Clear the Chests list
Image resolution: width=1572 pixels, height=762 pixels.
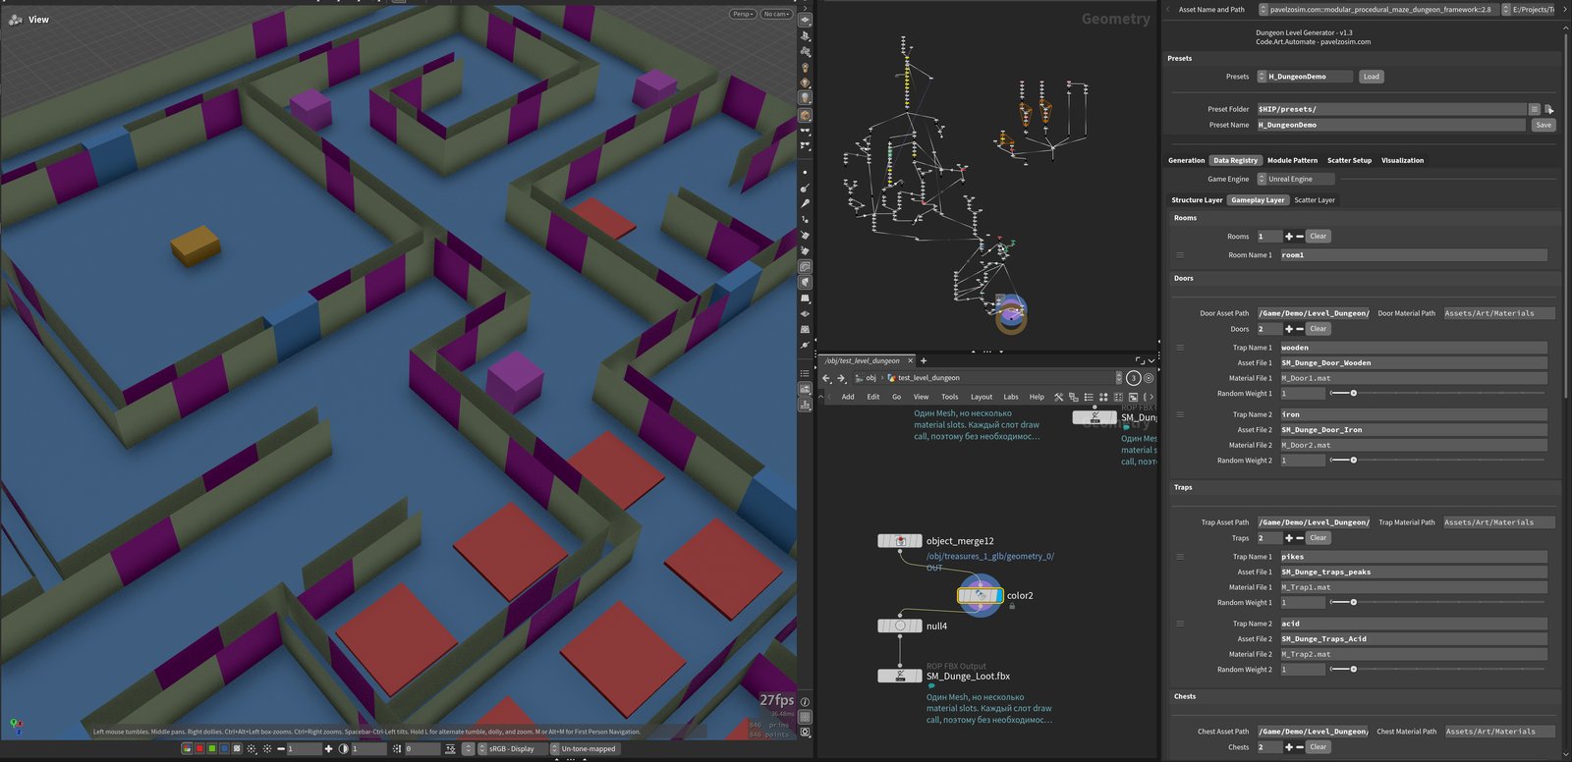click(x=1318, y=747)
